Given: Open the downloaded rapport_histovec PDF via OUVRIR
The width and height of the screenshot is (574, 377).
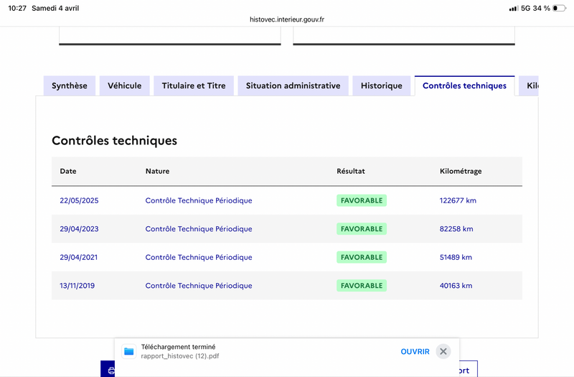Looking at the screenshot, I should coord(415,351).
